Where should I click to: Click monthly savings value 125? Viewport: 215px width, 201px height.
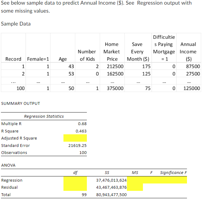tap(146, 74)
